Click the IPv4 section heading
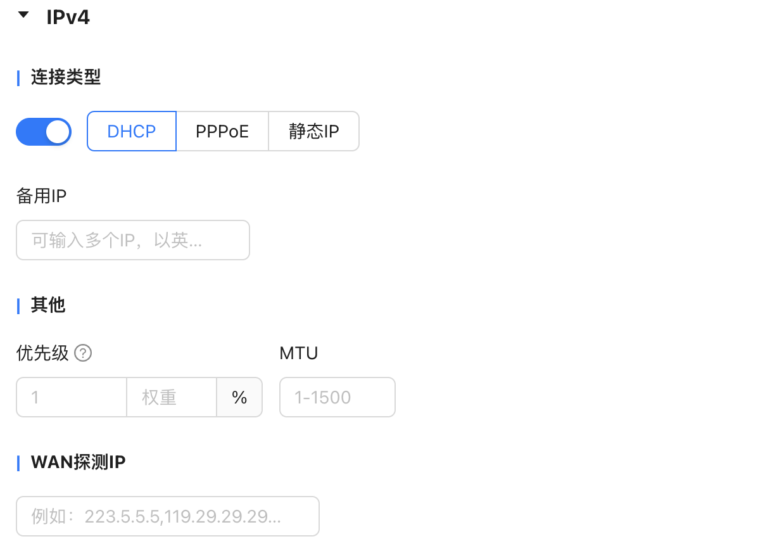This screenshot has width=770, height=546. tap(68, 17)
